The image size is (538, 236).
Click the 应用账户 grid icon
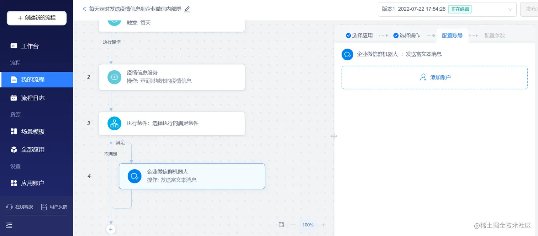(14, 183)
